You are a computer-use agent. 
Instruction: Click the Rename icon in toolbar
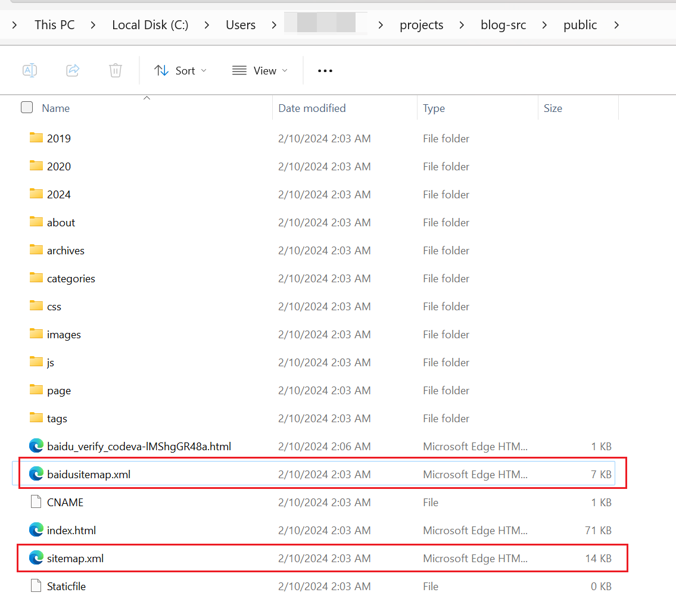(30, 70)
